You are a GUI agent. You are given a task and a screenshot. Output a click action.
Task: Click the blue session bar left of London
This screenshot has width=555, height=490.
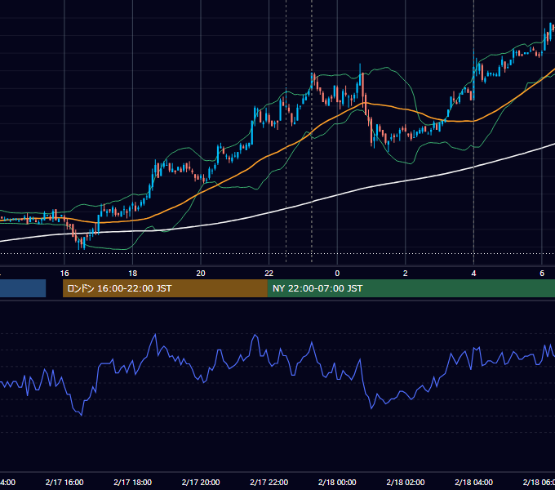click(23, 288)
